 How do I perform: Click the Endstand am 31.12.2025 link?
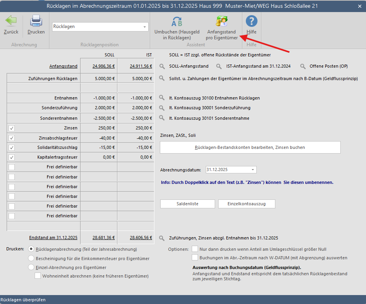coord(53,238)
